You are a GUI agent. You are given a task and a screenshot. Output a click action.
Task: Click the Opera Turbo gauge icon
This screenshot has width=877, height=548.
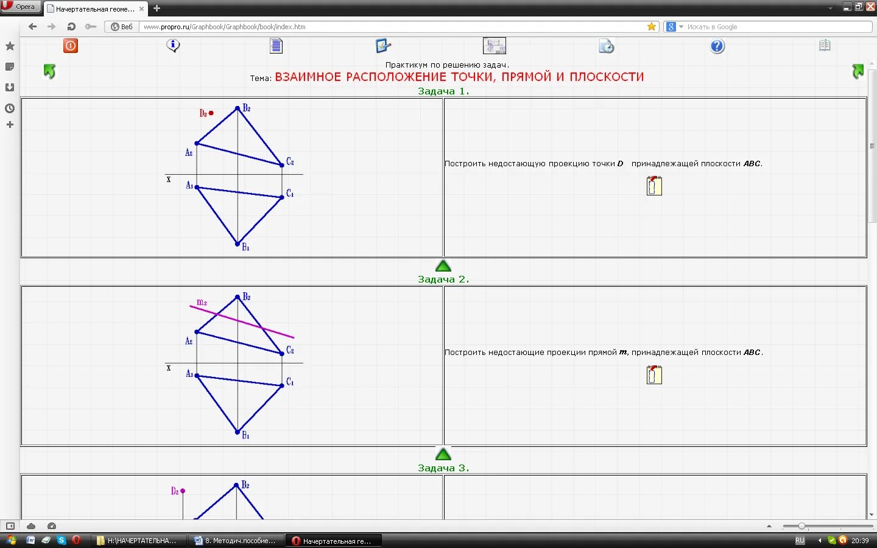52,526
